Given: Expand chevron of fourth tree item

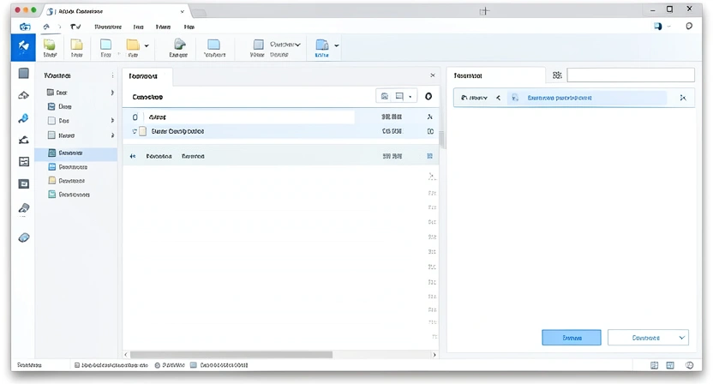Looking at the screenshot, I should point(112,135).
